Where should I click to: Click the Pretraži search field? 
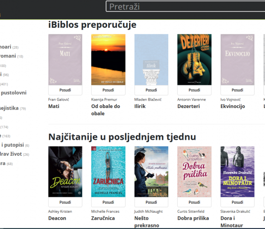[186, 6]
